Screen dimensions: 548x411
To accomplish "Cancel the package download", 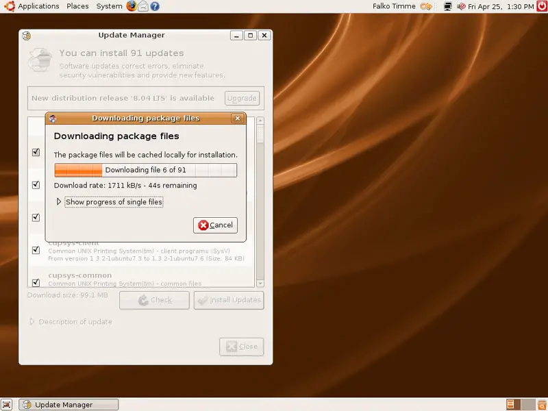I will [215, 225].
